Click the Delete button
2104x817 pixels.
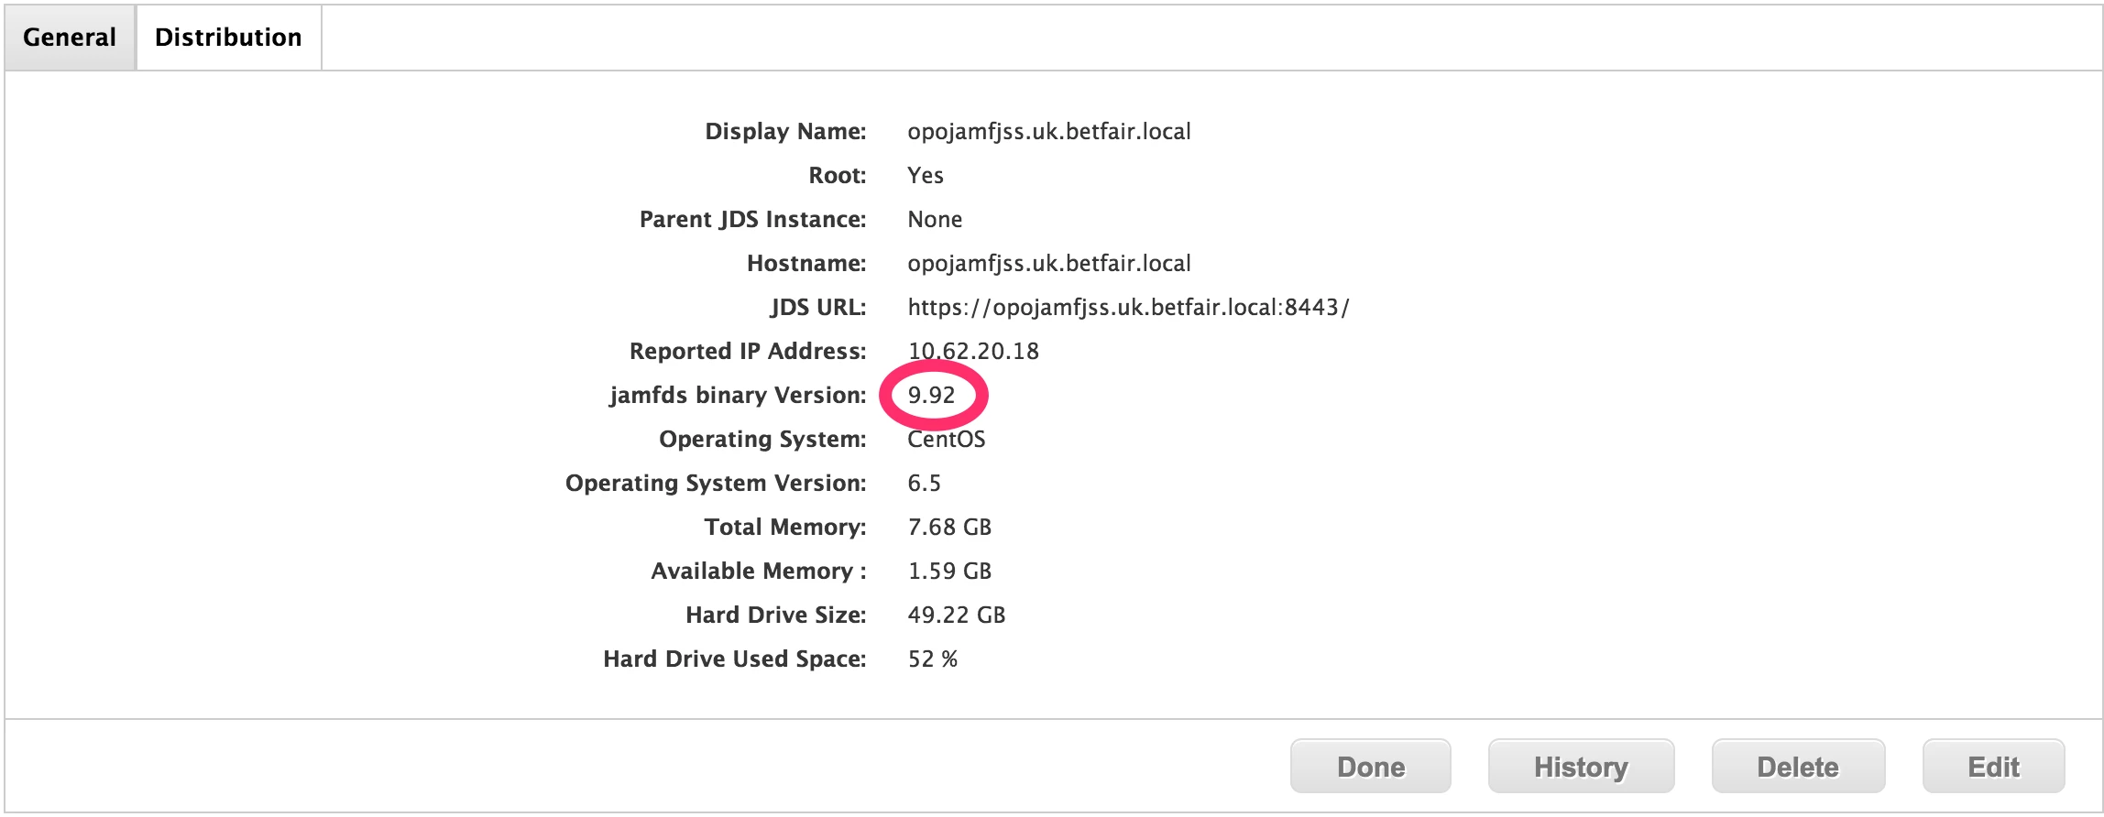[1798, 766]
